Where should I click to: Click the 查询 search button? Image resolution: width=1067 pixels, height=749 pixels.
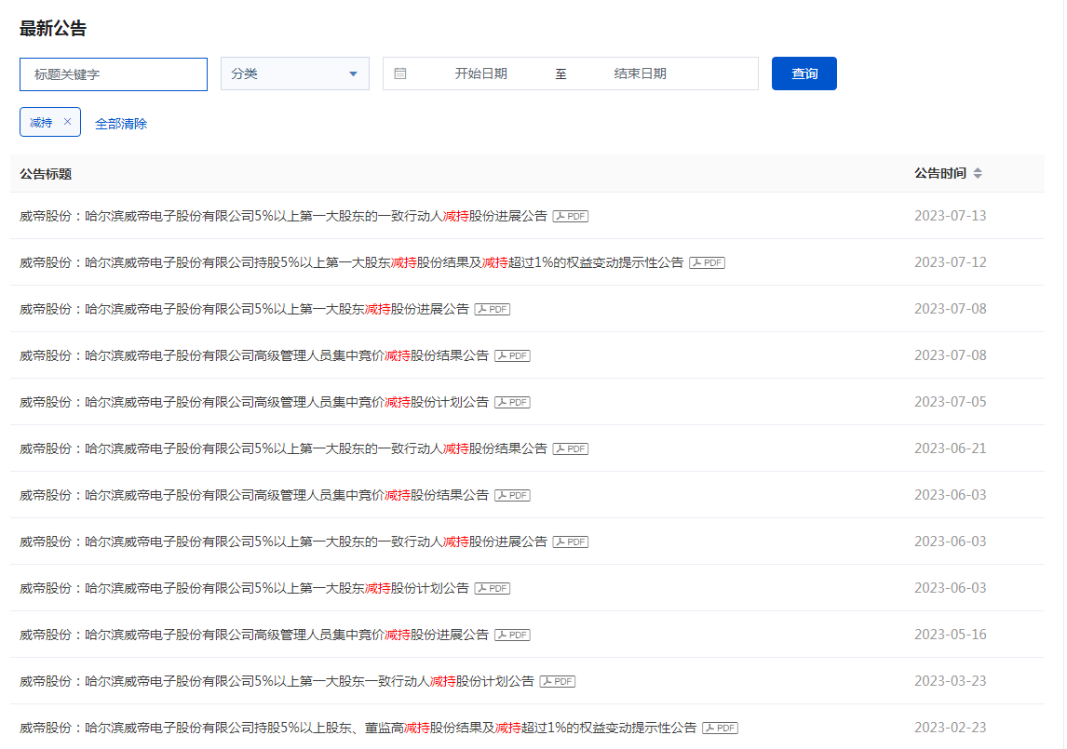(804, 74)
